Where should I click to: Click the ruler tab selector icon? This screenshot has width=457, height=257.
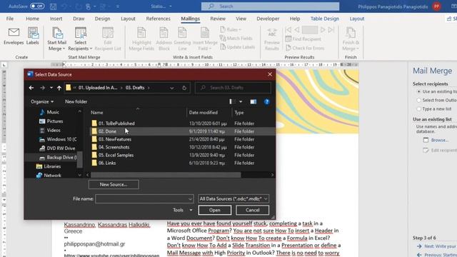tap(4, 65)
